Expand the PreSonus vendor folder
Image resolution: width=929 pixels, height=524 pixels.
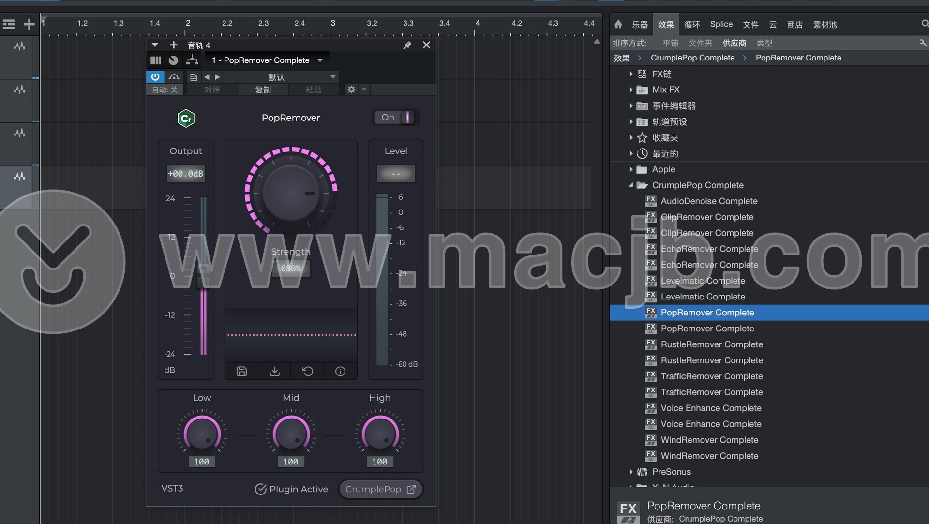click(631, 472)
